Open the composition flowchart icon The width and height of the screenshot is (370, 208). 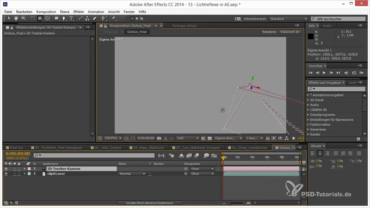287,138
